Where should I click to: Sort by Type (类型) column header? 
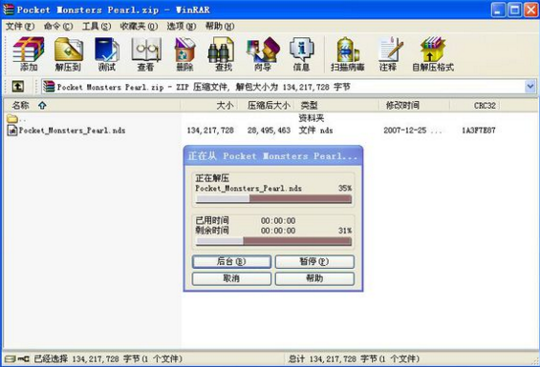point(336,105)
